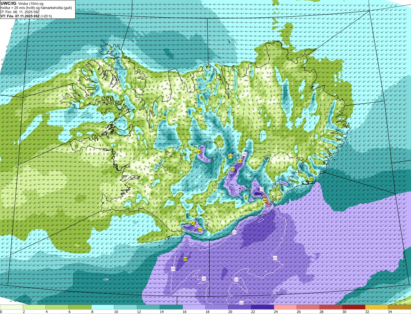Click the legend scale number 4
This screenshot has width=411, height=314.
click(47, 312)
